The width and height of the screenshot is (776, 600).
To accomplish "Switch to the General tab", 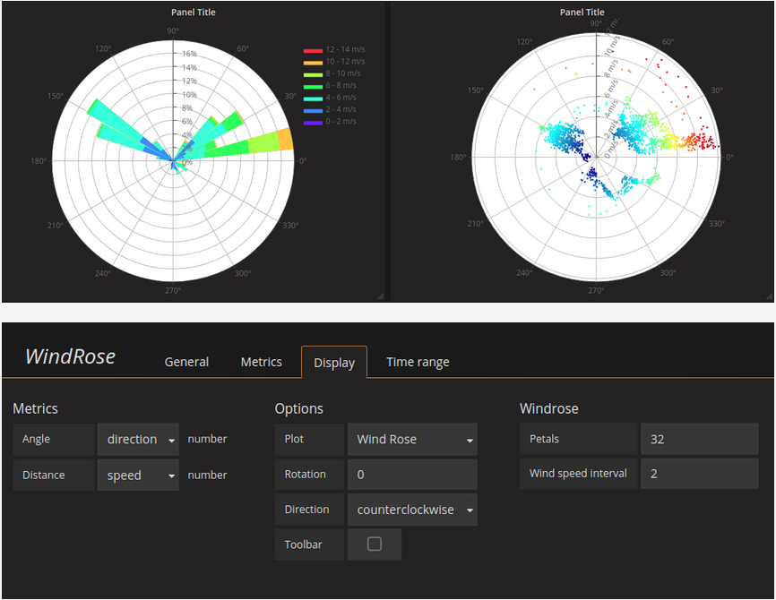I will [x=186, y=362].
